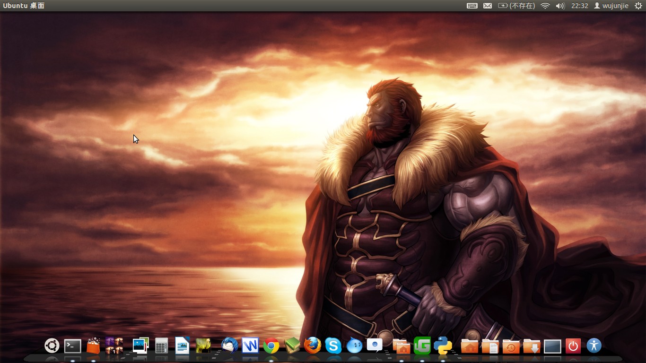The height and width of the screenshot is (363, 646).
Task: Click the Ubuntu 桌面 title in top panel
Action: pos(24,6)
